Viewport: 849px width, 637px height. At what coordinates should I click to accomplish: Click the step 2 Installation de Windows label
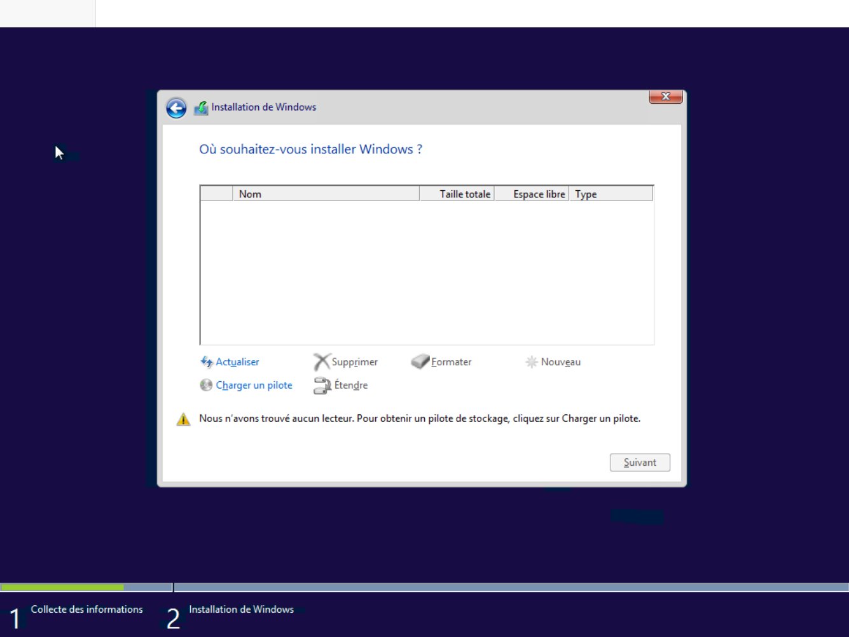[x=241, y=609]
